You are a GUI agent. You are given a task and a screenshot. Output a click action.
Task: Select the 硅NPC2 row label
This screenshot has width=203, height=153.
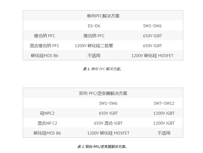[x=47, y=113]
